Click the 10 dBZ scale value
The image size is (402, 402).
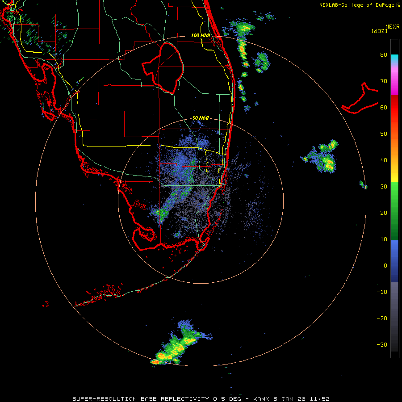pos(384,239)
